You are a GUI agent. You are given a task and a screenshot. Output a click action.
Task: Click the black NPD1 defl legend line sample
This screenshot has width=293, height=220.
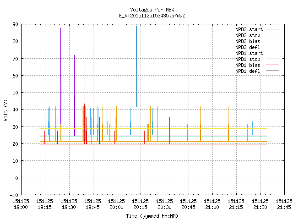point(272,71)
